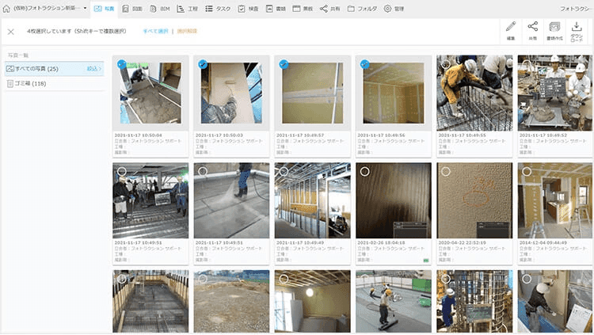Viewport: 594px width, 335px height.
Task: Switch to the 工程 tab
Action: coord(188,9)
